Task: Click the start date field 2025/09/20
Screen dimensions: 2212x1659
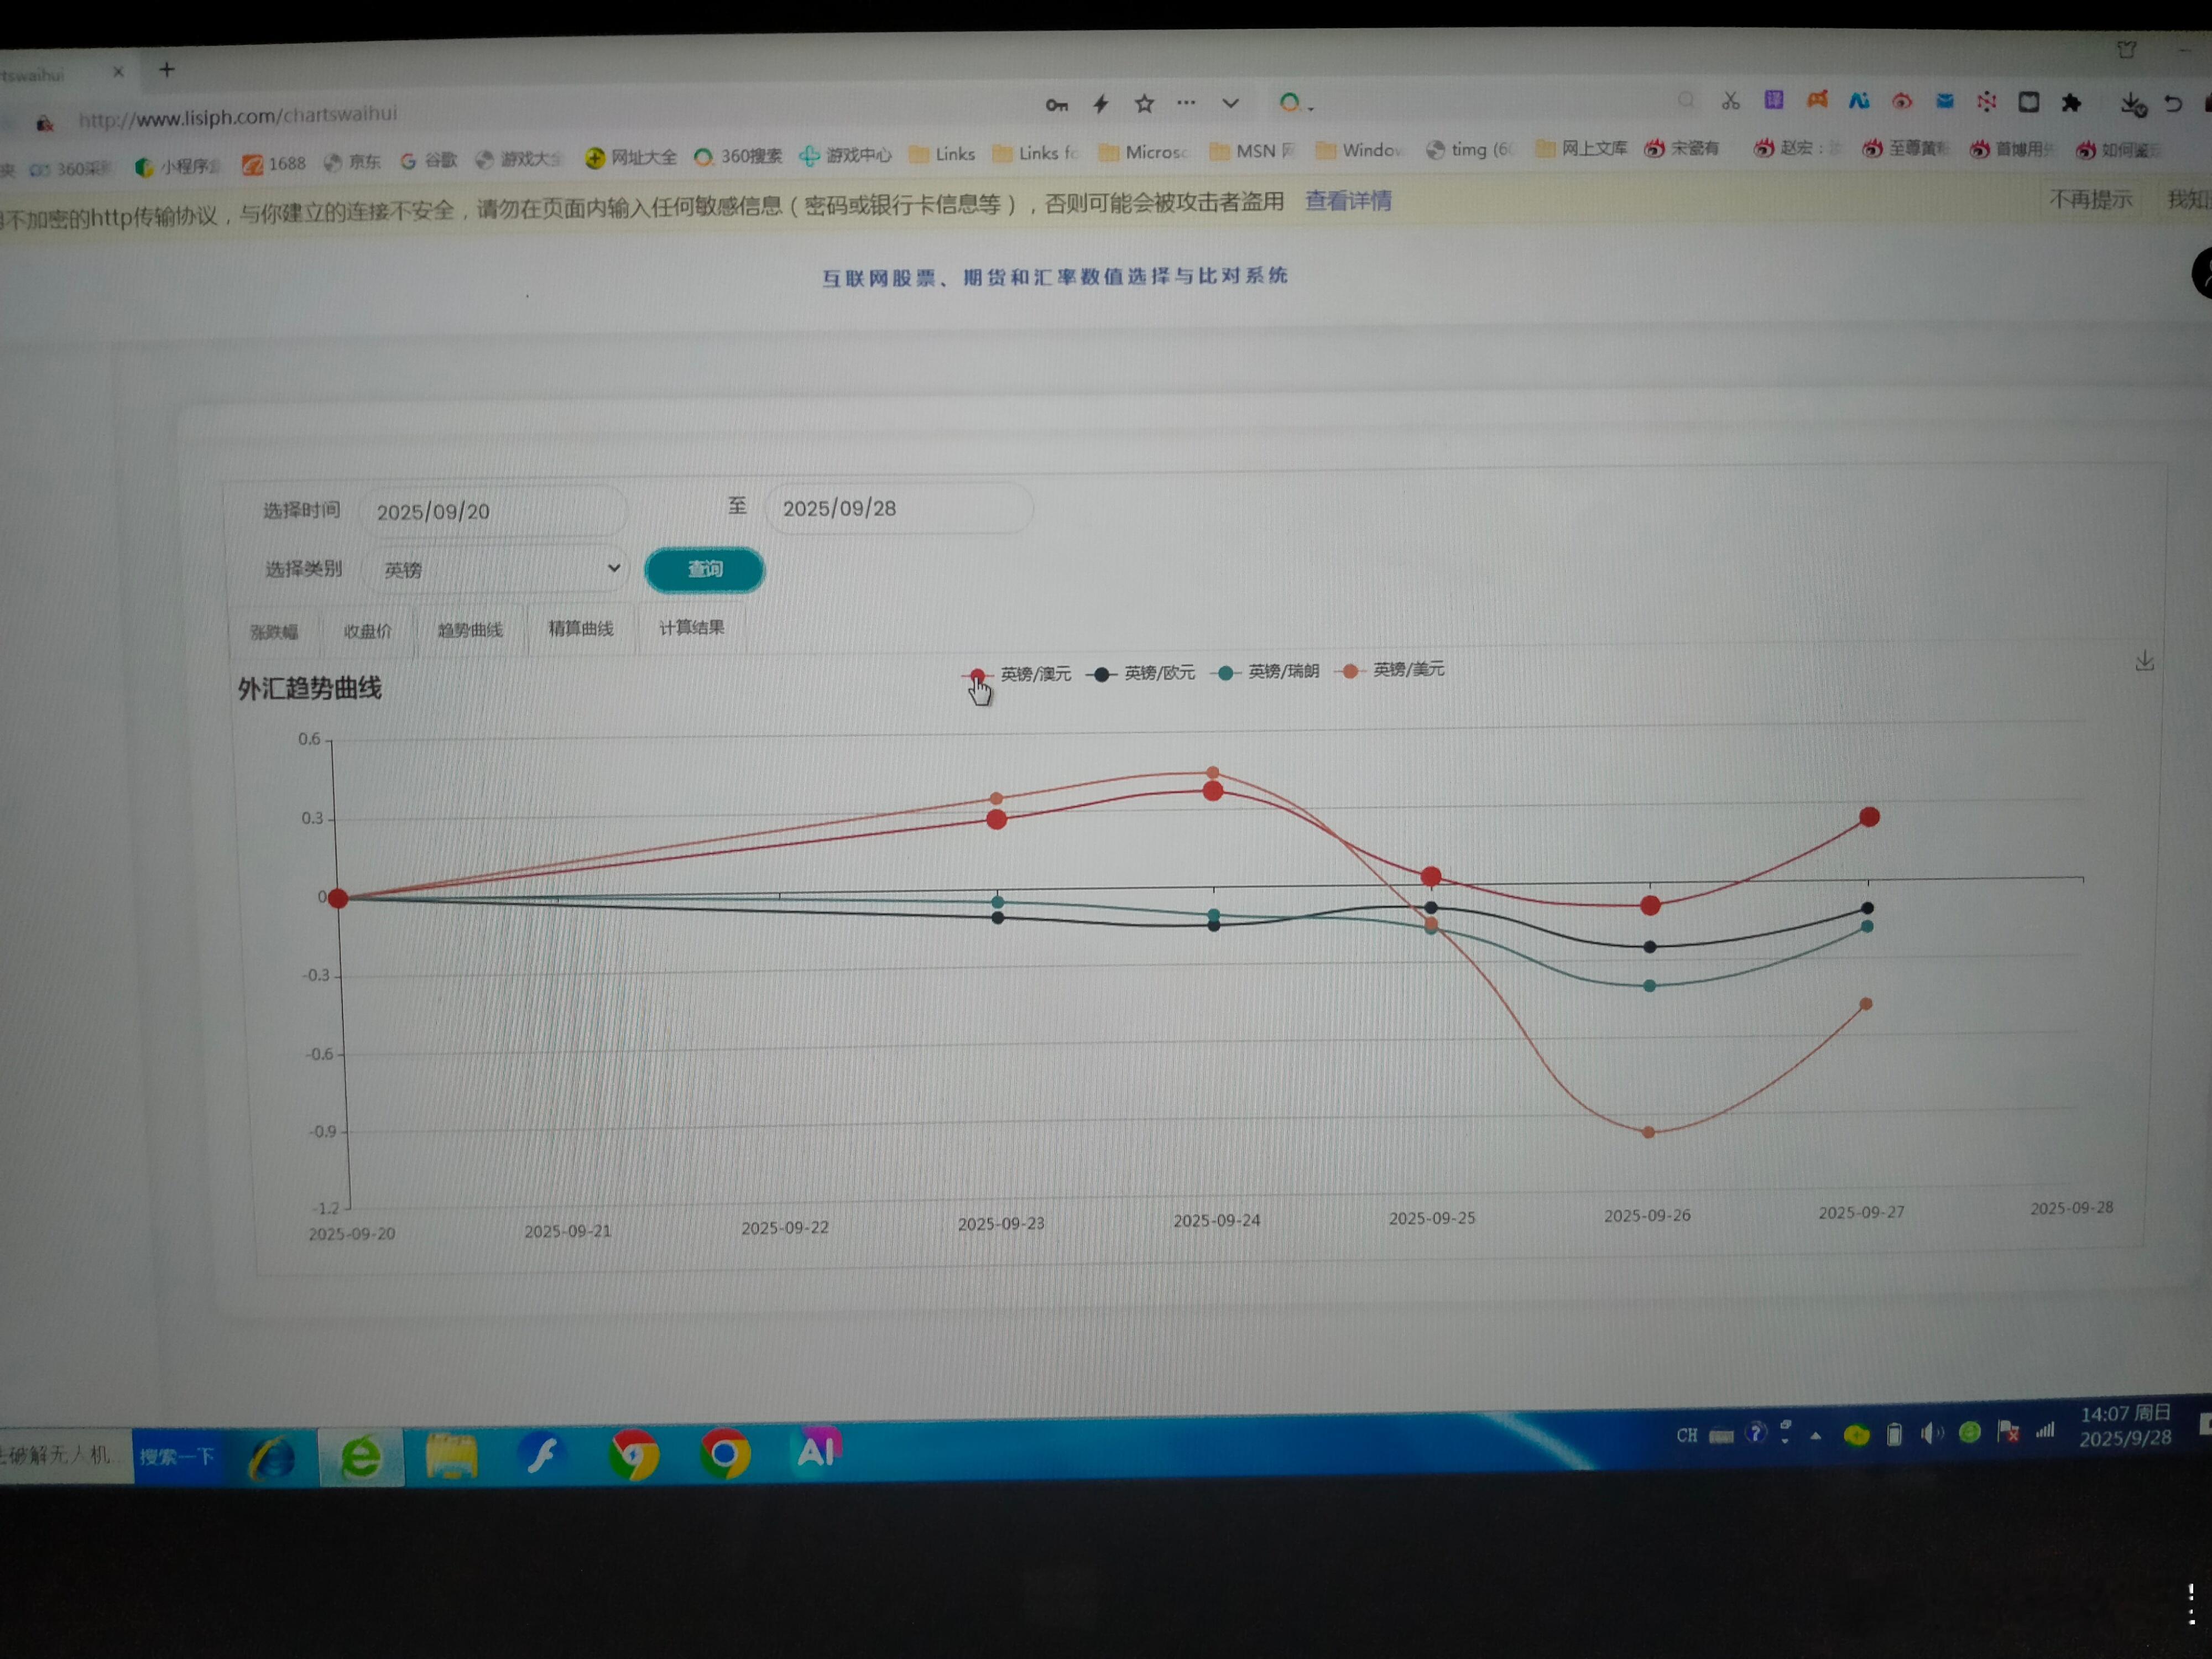Action: click(x=493, y=511)
